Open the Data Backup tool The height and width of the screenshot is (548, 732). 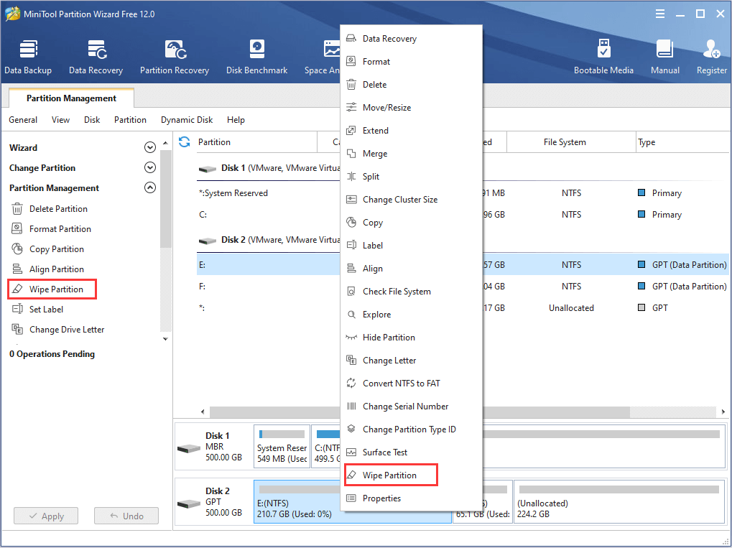pos(28,57)
